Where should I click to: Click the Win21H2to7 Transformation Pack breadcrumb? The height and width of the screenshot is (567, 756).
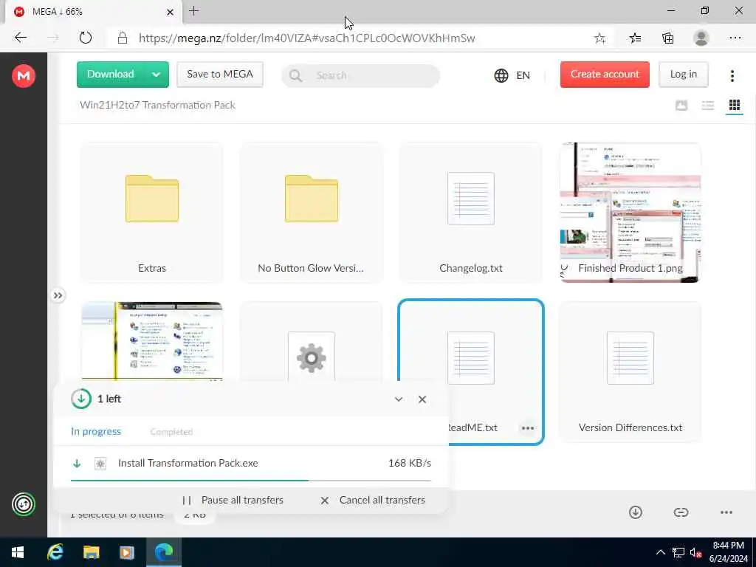tap(158, 105)
